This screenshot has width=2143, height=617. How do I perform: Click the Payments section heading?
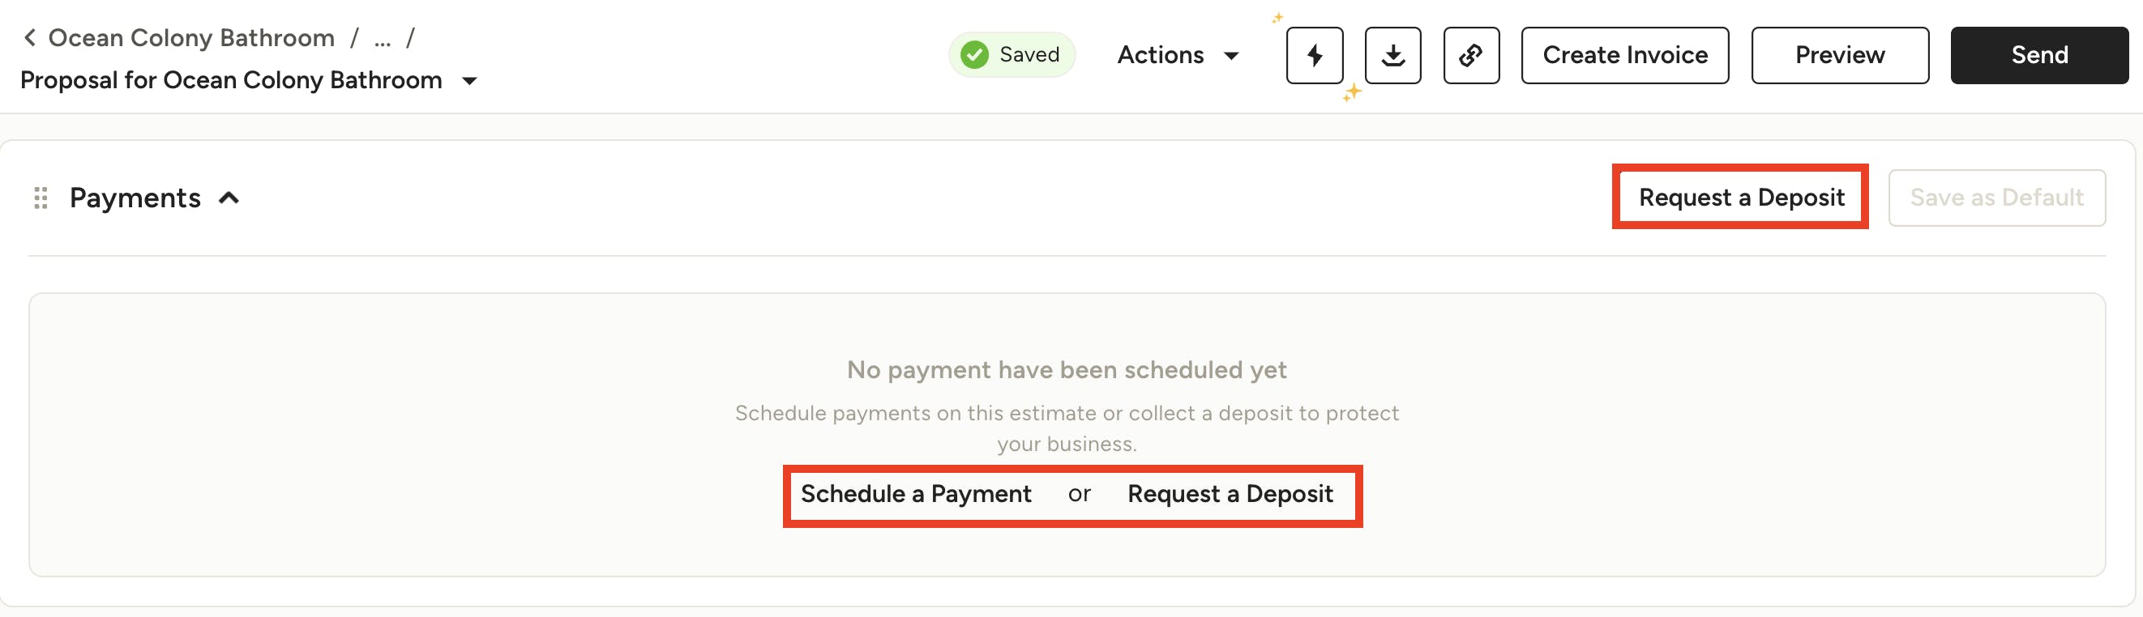click(x=135, y=198)
